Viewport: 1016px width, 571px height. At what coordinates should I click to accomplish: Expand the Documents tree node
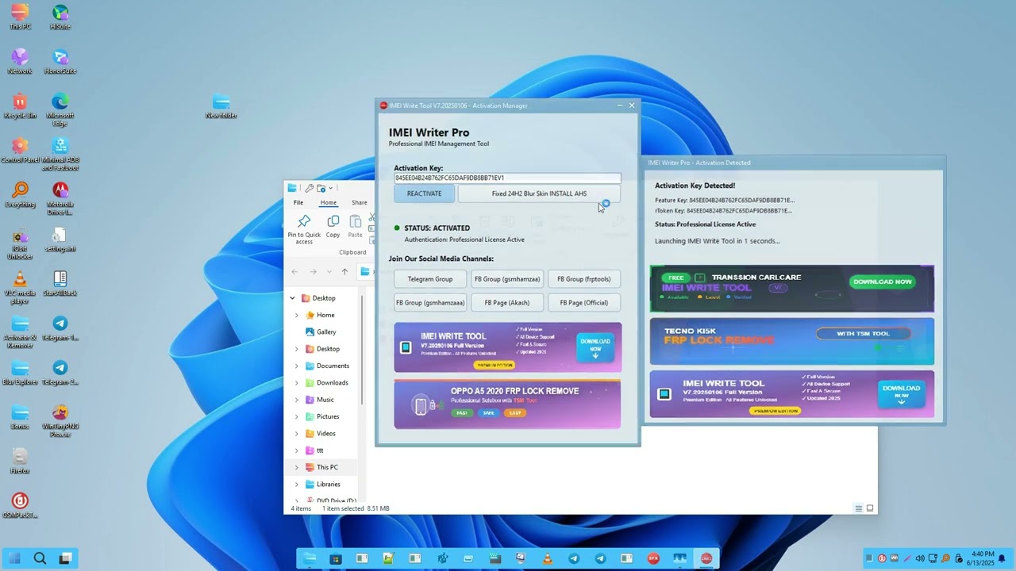pyautogui.click(x=297, y=366)
